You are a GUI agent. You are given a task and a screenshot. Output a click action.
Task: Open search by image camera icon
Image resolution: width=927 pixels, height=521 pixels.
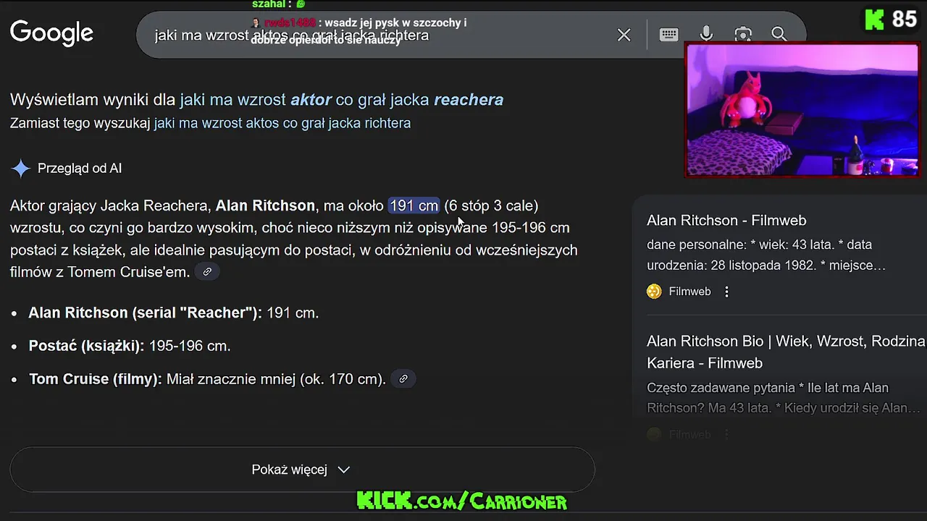tap(742, 34)
